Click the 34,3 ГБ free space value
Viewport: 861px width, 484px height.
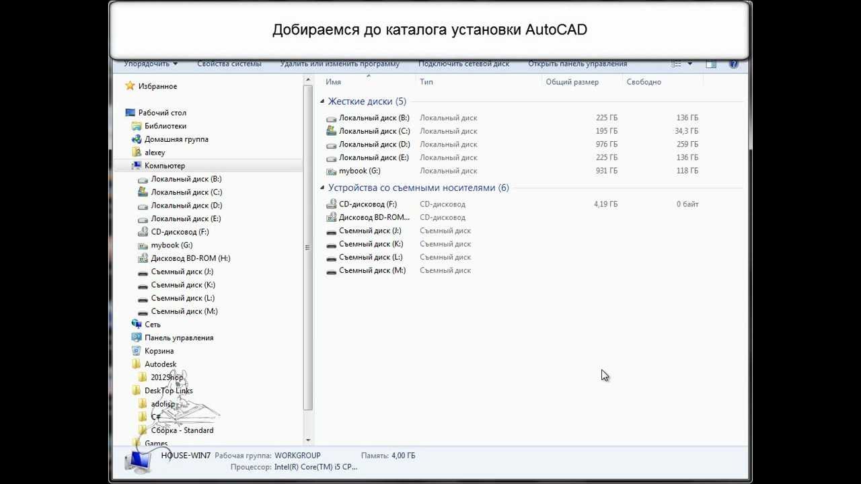[686, 131]
